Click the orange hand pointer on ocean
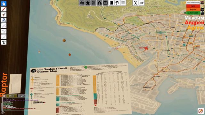205x115 pixels. (70, 55)
